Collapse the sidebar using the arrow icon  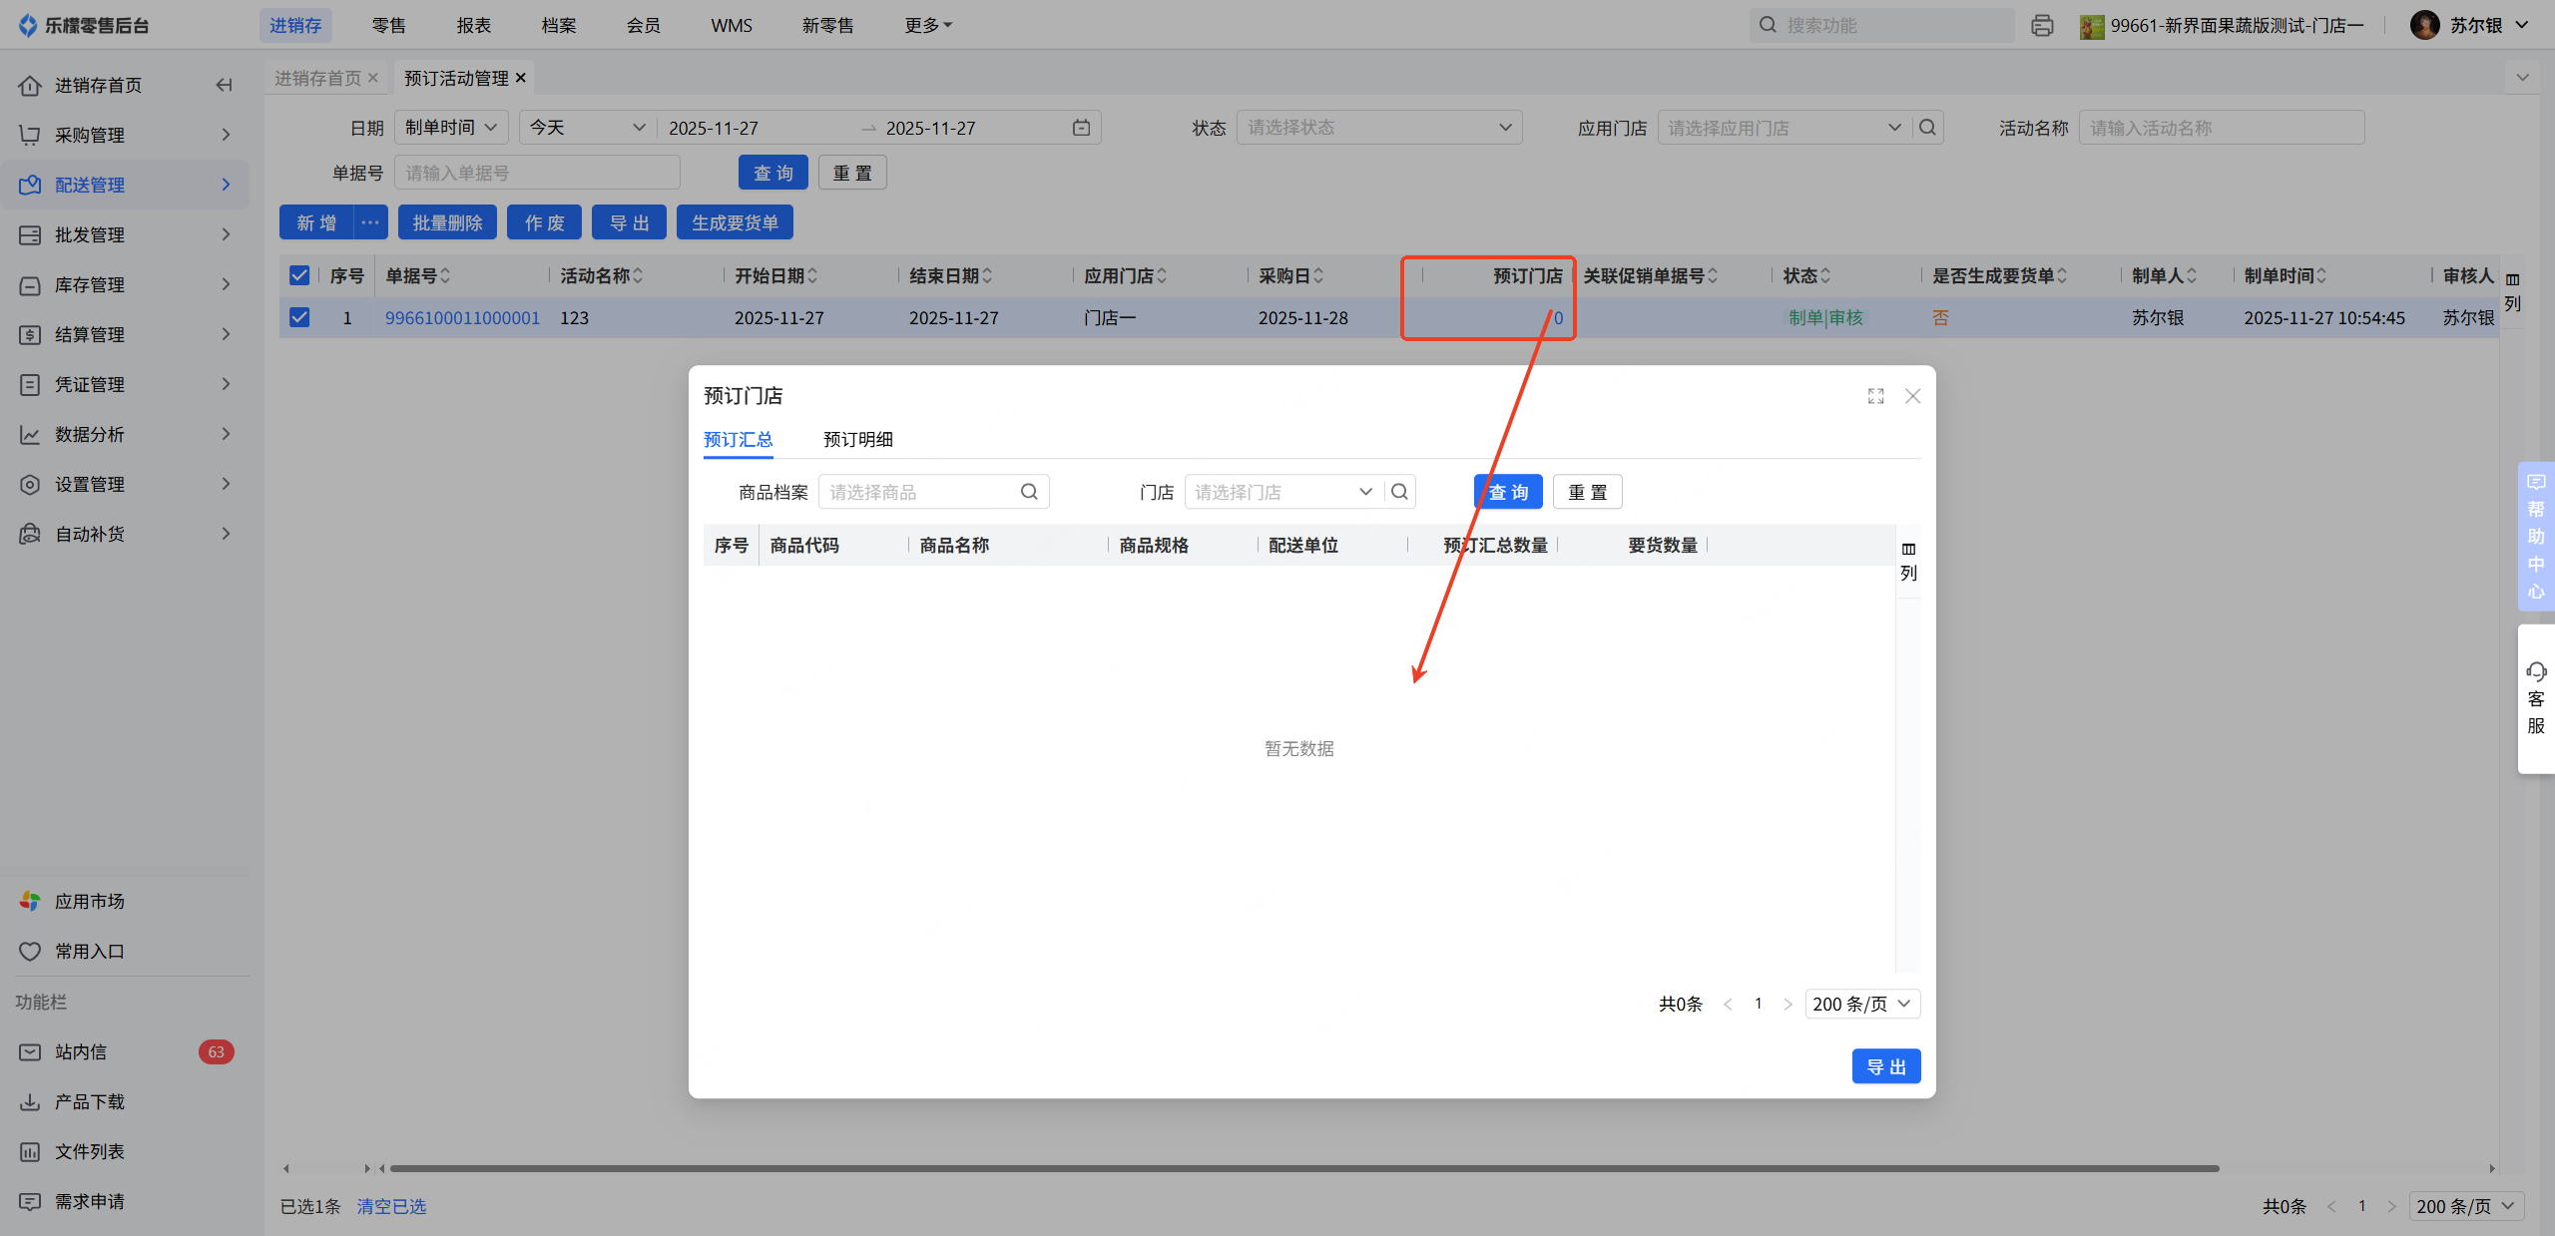click(224, 85)
